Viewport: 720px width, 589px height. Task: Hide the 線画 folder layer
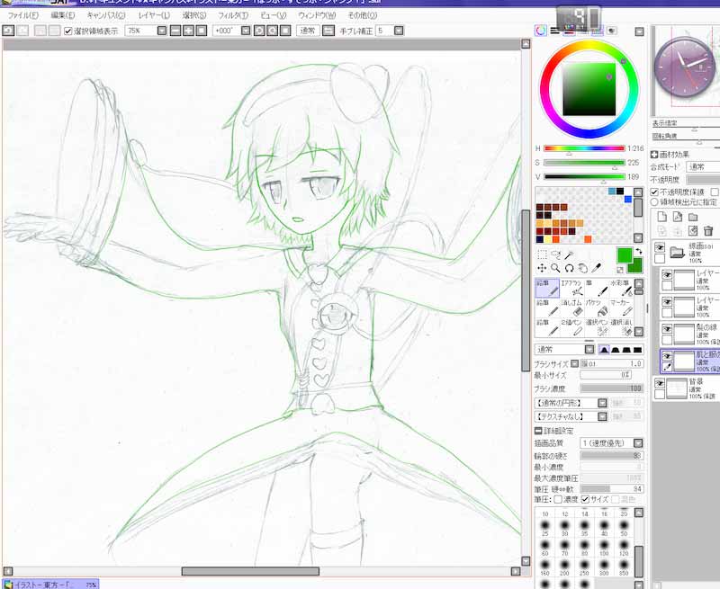point(660,247)
